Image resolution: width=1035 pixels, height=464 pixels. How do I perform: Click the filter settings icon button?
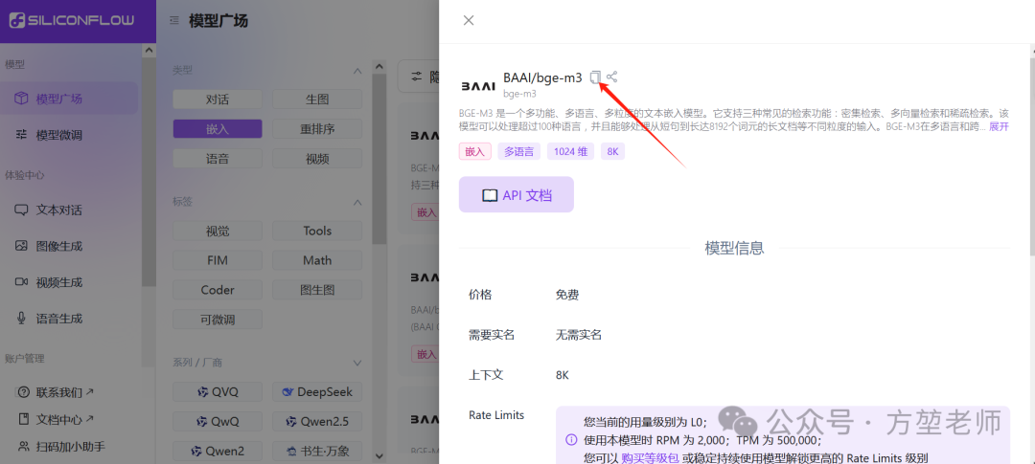point(416,77)
